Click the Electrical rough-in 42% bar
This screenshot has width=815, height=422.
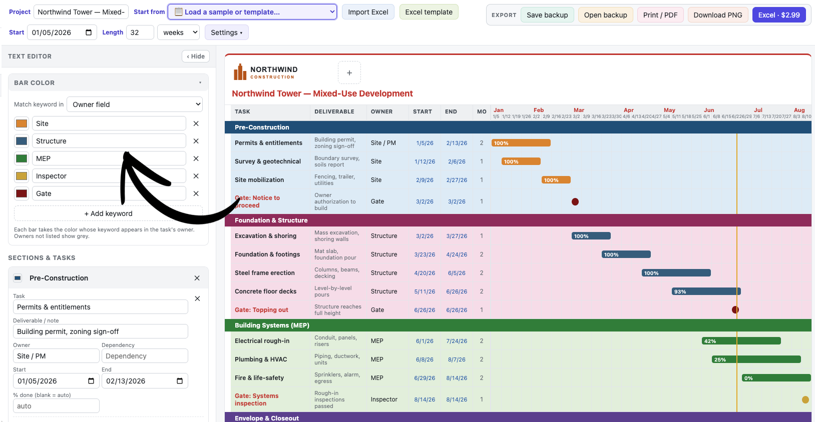click(741, 341)
